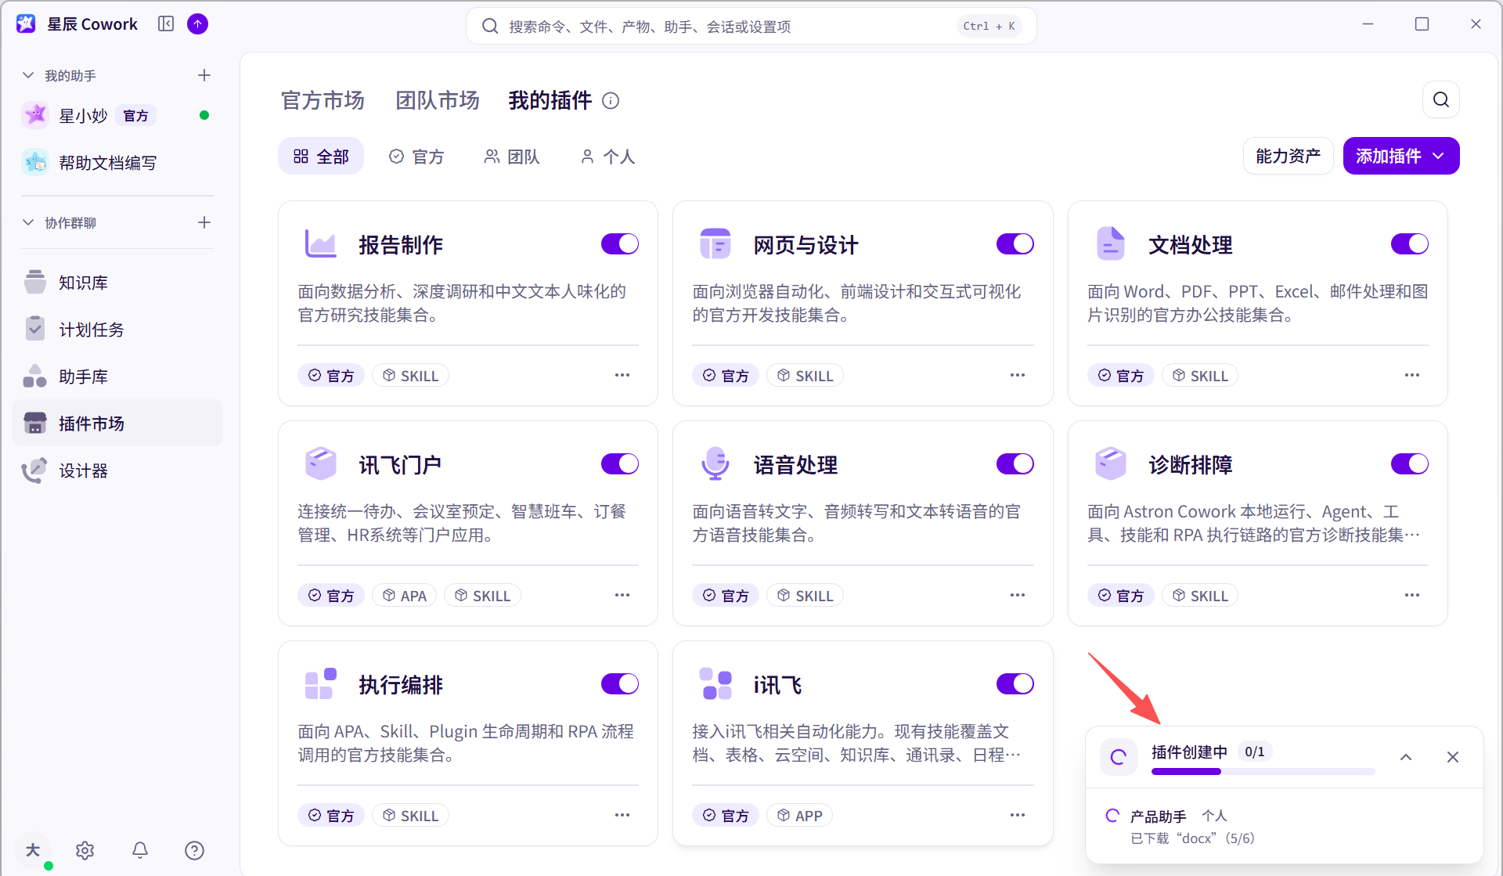Screen dimensions: 1503x876
Task: Click the 能力资产 button
Action: 1288,156
